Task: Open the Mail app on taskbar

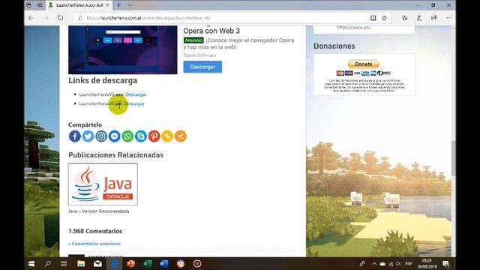Action: [97, 263]
